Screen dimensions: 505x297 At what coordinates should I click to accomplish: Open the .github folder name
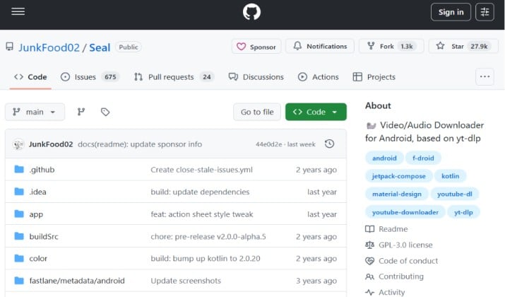click(x=42, y=170)
